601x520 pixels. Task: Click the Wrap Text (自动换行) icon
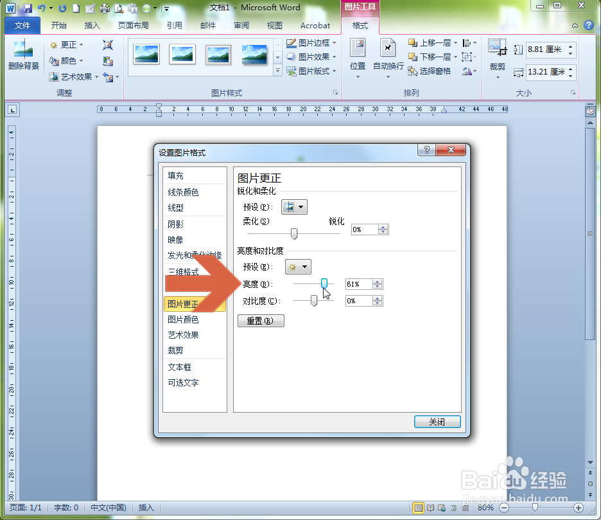388,49
